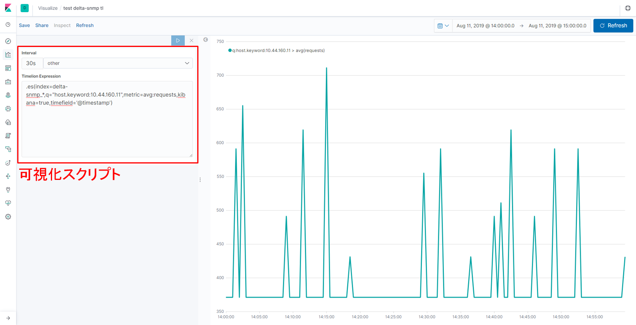Toggle the legend series color dot
The height and width of the screenshot is (325, 636).
(230, 50)
